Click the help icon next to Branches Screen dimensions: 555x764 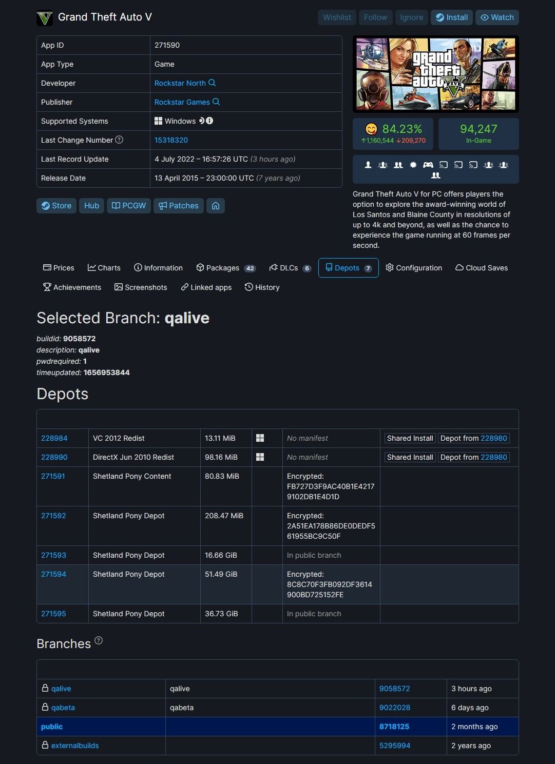coord(99,640)
